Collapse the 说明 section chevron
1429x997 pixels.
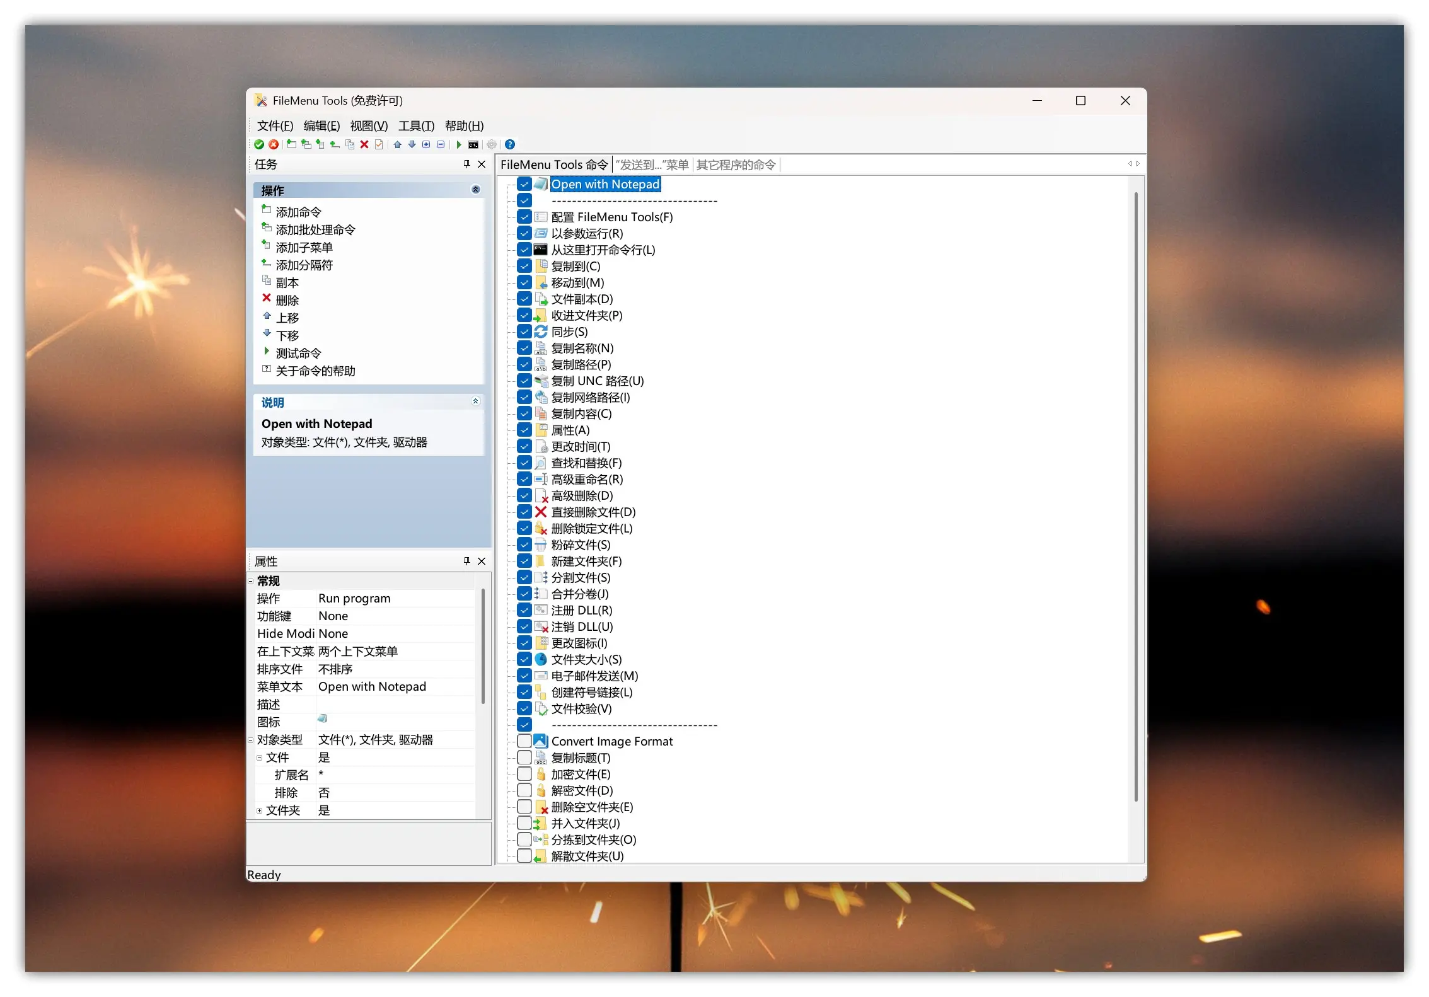pyautogui.click(x=476, y=401)
